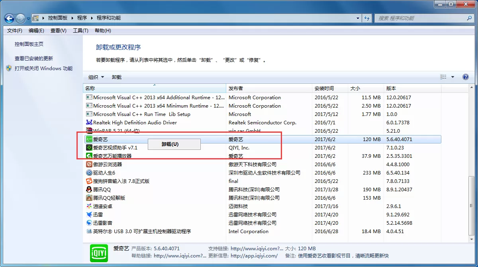Select the 驱动人生6 program name

tap(104, 173)
